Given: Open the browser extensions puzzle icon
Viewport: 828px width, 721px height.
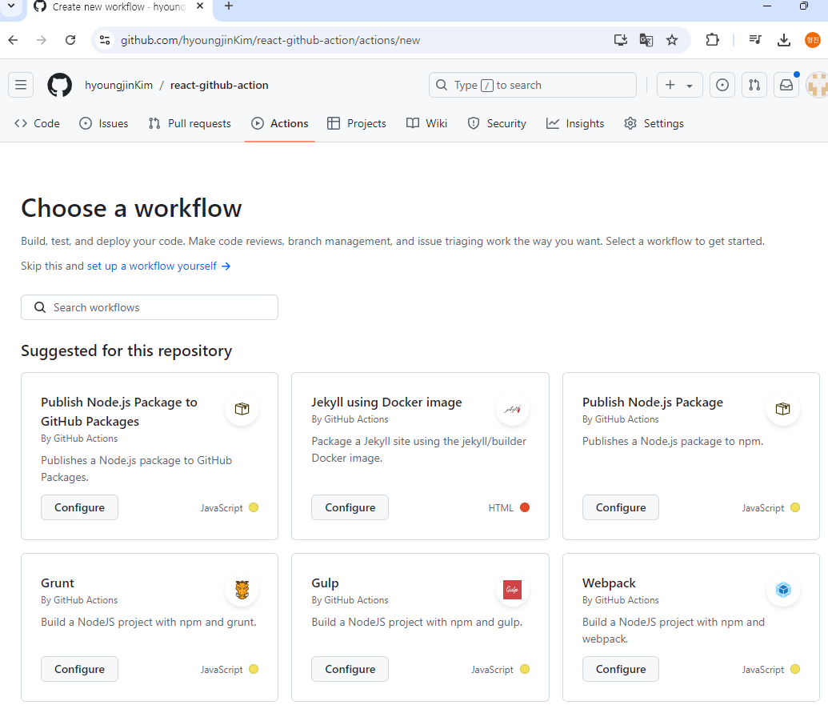Looking at the screenshot, I should [712, 40].
